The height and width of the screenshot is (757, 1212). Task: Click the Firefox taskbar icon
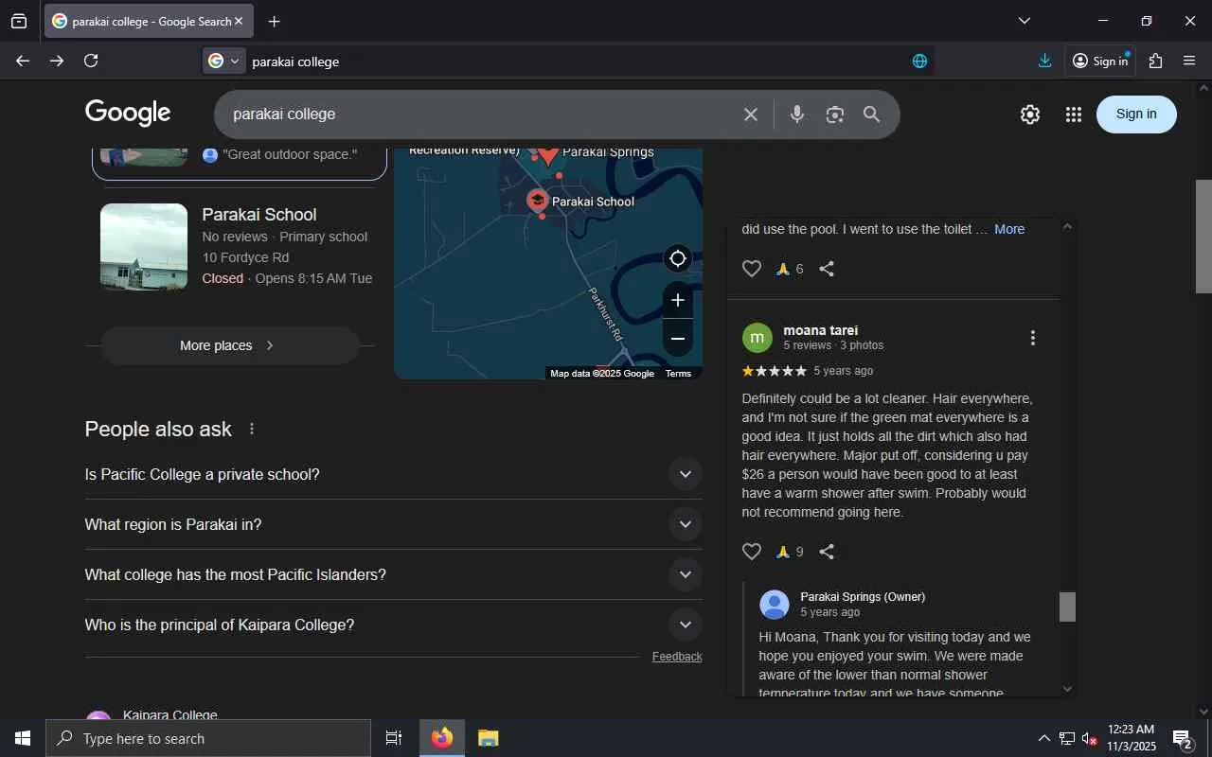(442, 738)
